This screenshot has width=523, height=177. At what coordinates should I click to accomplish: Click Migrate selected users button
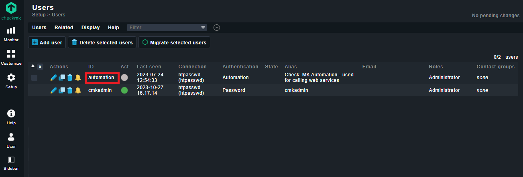click(174, 43)
